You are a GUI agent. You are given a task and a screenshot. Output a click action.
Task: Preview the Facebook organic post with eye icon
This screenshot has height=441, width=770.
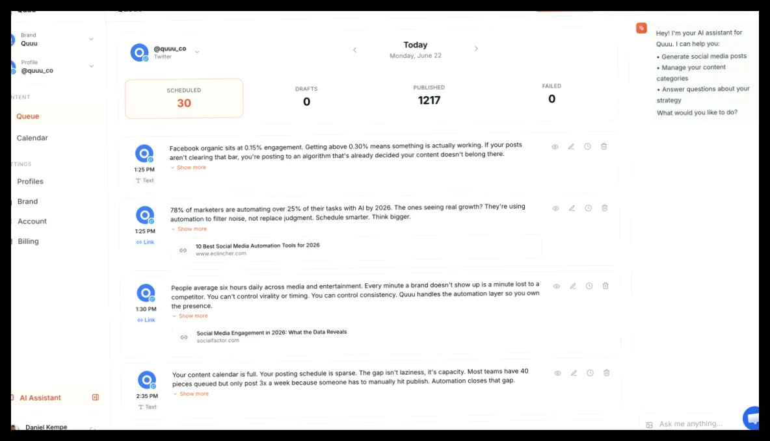pyautogui.click(x=555, y=147)
